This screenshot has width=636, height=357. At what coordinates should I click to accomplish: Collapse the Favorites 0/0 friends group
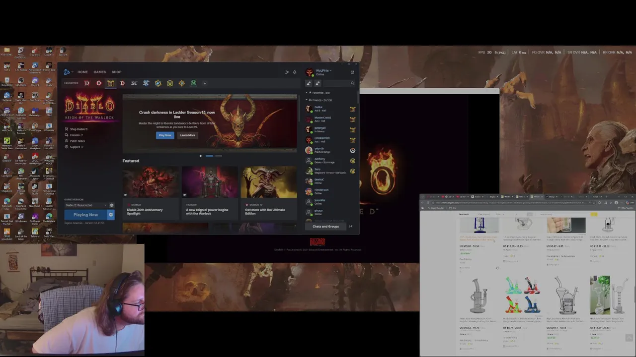(x=318, y=93)
